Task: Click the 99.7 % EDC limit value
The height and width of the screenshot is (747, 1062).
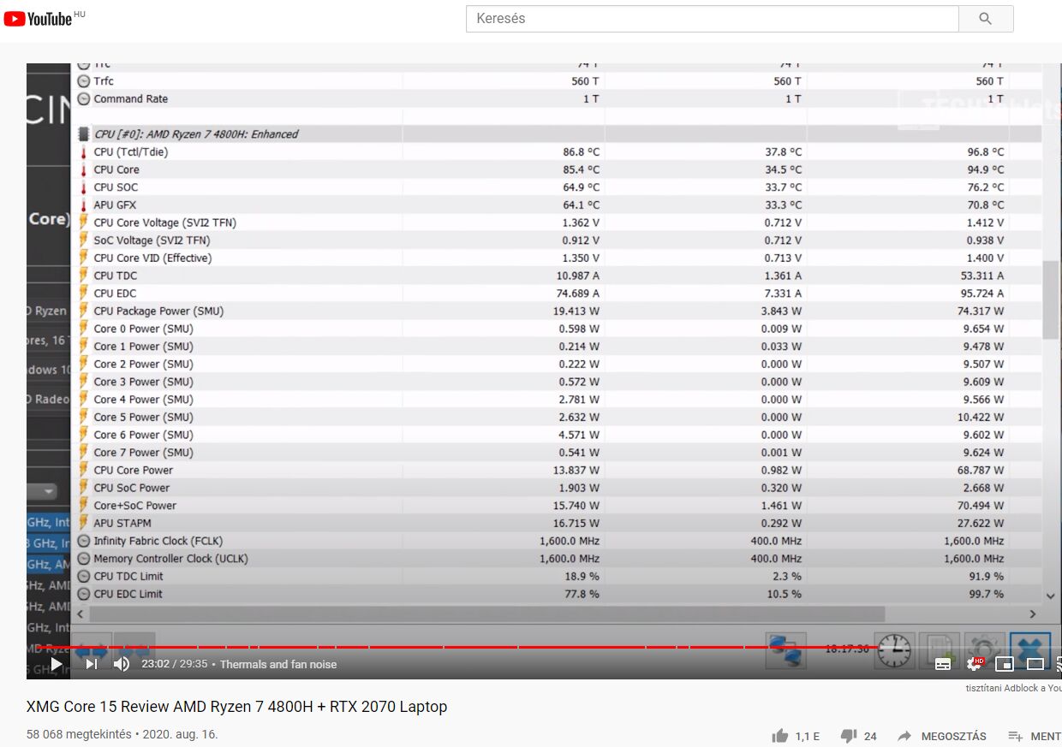Action: (986, 594)
